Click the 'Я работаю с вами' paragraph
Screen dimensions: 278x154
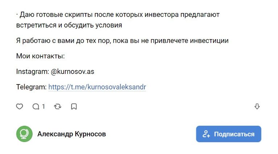pos(122,41)
